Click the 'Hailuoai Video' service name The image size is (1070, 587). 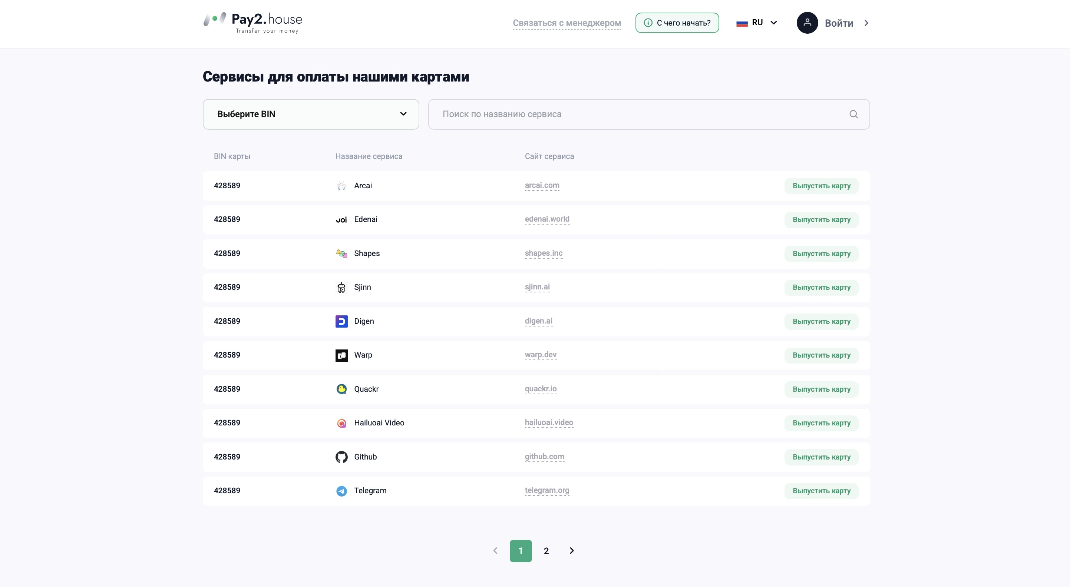[379, 423]
